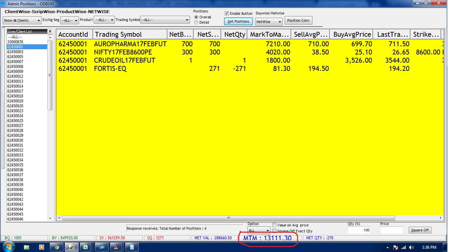This screenshot has height=252, width=452.
Task: Open the volume speaker icon in system tray
Action: 411,247
